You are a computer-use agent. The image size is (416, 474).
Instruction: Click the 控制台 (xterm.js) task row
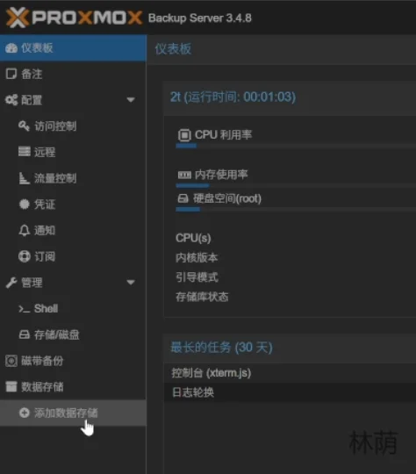coord(290,373)
